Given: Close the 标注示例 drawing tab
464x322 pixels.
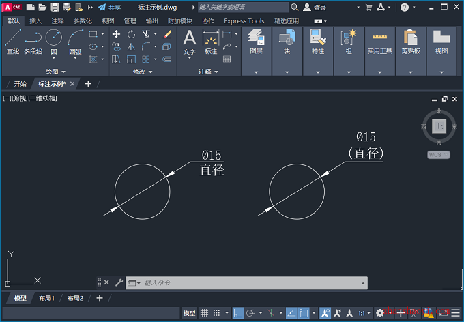Looking at the screenshot, I should point(72,84).
